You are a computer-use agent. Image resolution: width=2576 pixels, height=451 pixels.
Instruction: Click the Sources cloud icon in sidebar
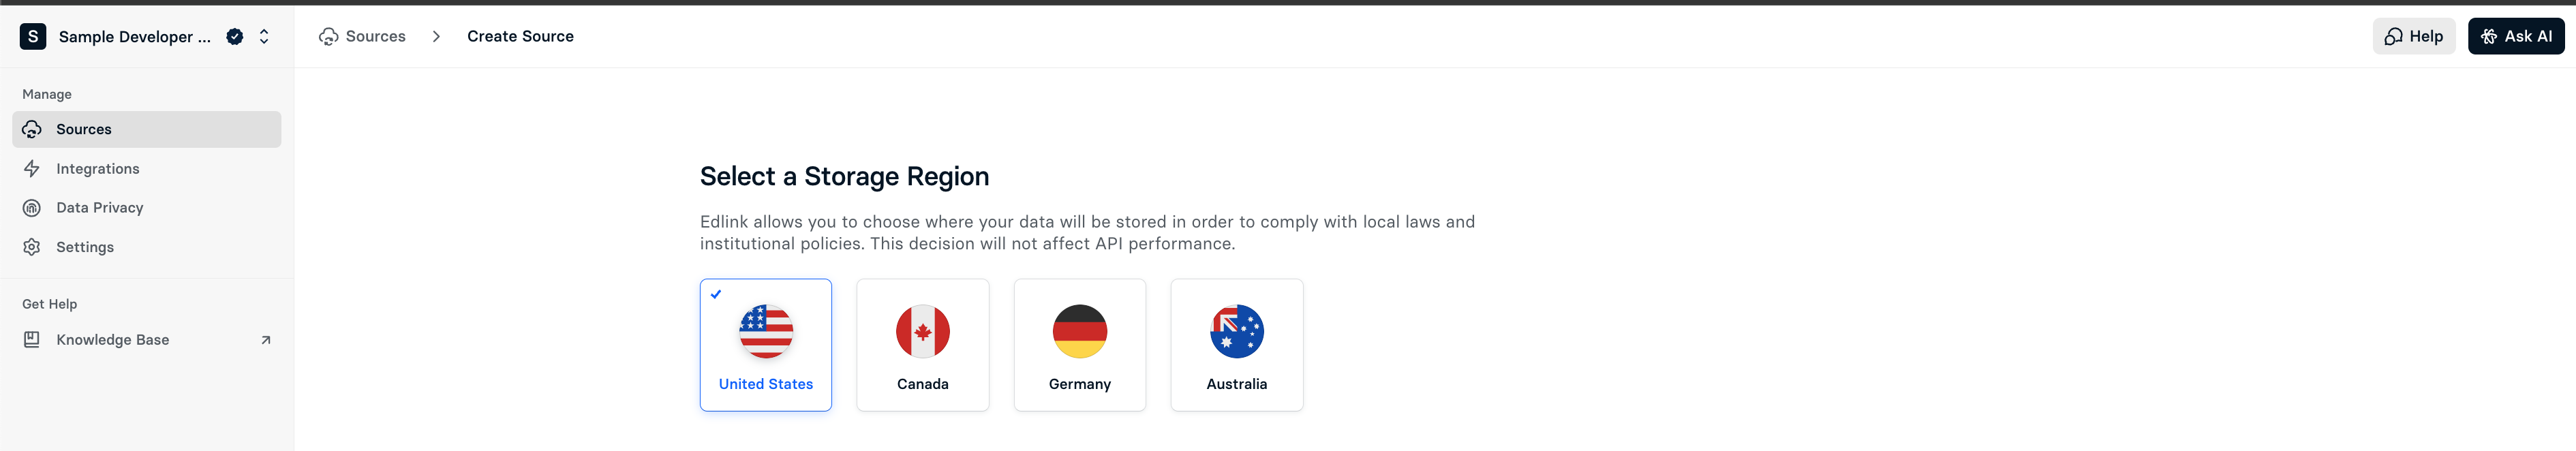pyautogui.click(x=32, y=129)
